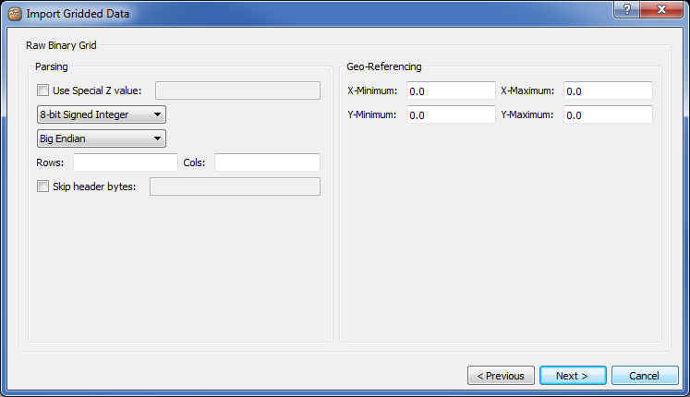This screenshot has width=690, height=397.
Task: Enable the Use Special Z value checkbox
Action: (42, 90)
